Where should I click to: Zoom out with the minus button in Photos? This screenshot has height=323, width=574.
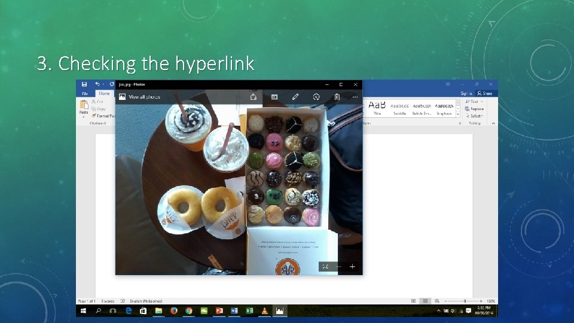pos(338,267)
